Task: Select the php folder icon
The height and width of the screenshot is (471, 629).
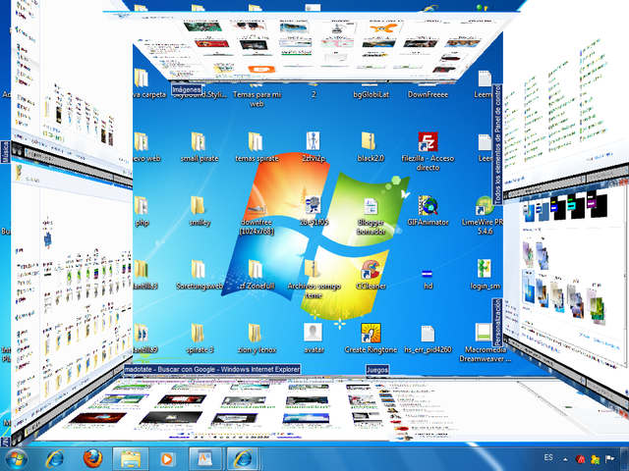Action: pos(142,211)
